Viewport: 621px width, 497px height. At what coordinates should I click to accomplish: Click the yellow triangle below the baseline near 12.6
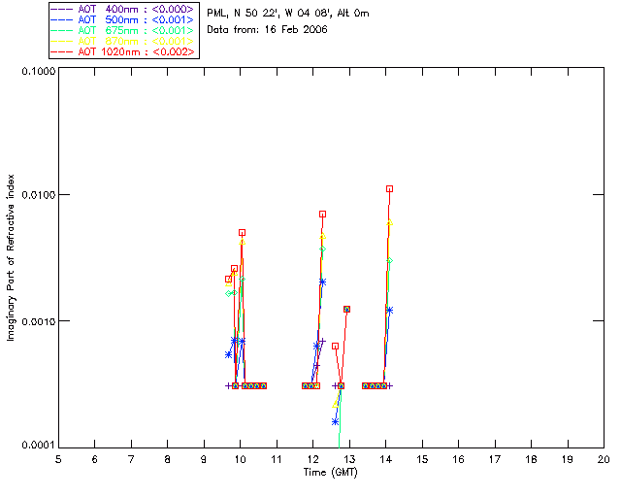[336, 404]
